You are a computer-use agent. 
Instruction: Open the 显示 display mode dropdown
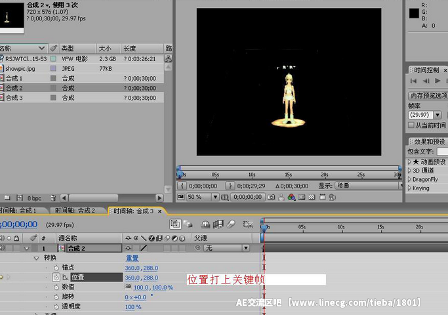point(369,186)
